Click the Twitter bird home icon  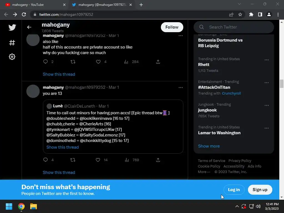point(12,27)
